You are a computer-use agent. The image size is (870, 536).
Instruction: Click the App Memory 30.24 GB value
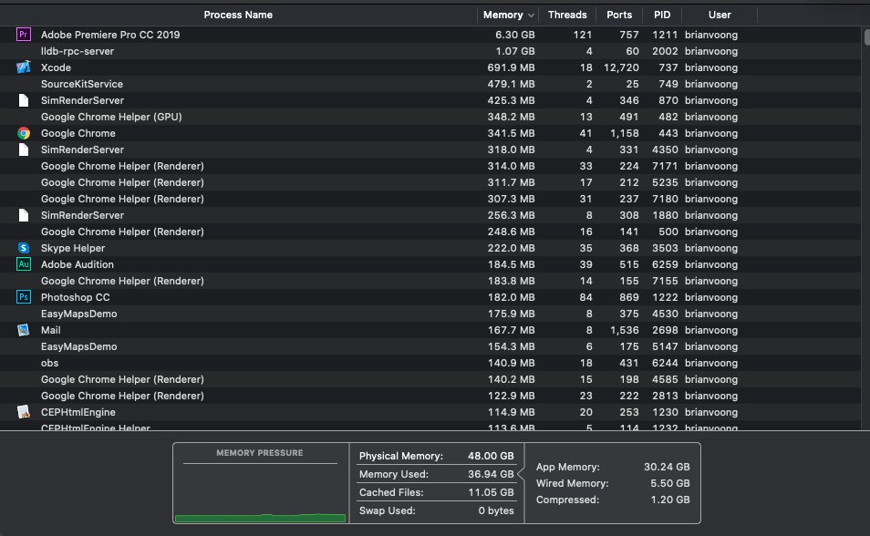click(x=667, y=467)
